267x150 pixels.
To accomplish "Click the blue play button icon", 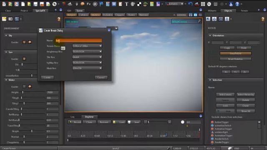I will click(231, 4).
